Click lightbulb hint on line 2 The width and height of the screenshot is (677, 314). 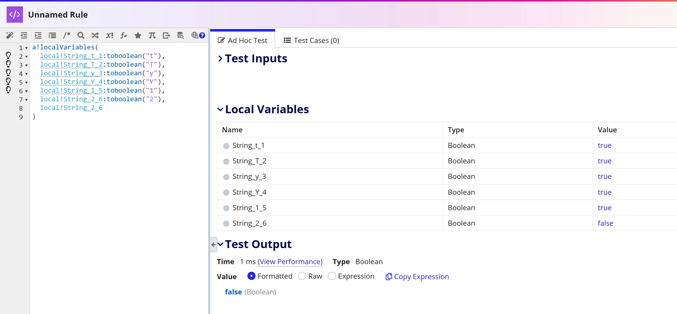pos(8,55)
